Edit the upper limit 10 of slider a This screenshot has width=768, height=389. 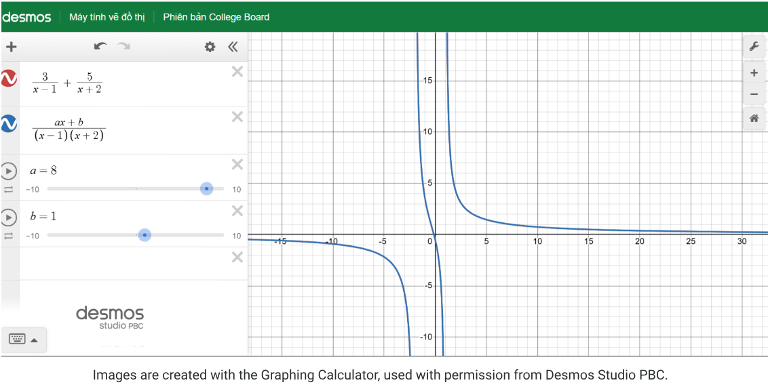coord(237,189)
